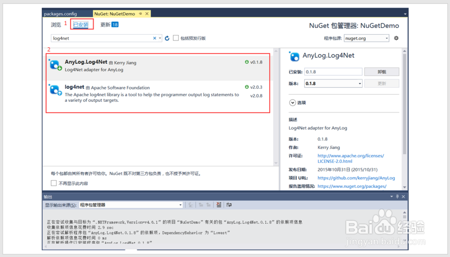The width and height of the screenshot is (450, 257).
Task: Click the 更新 button in details
Action: [382, 84]
